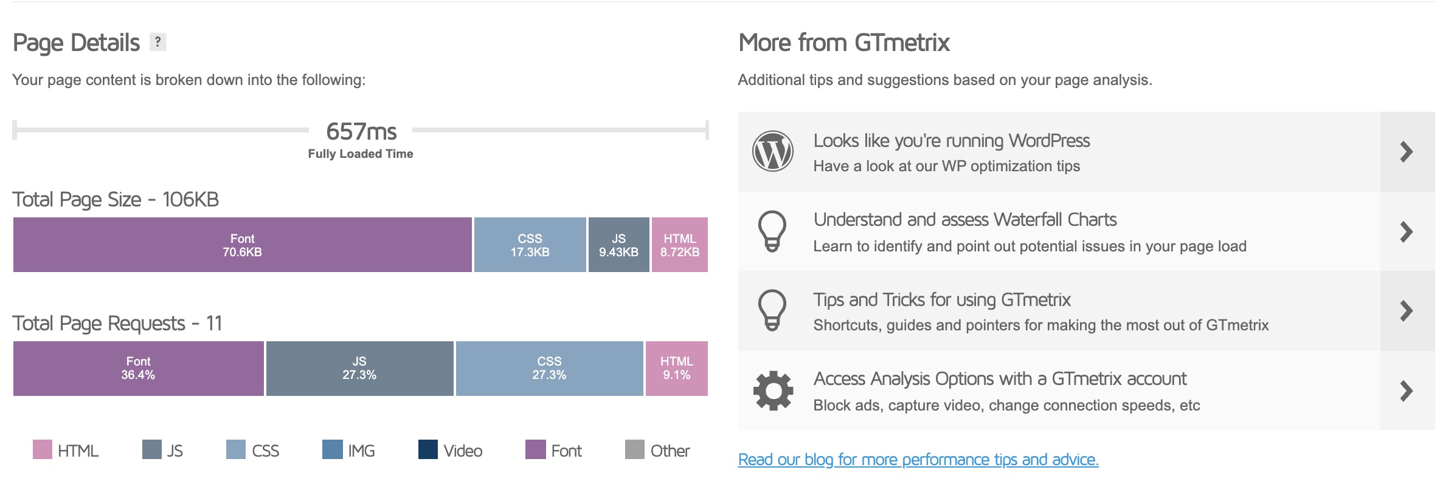
Task: Open the Analysis Options row chevron
Action: (x=1406, y=390)
